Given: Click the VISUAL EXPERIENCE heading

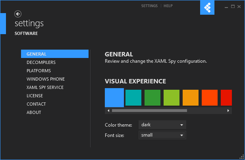Looking at the screenshot, I should pos(135,81).
